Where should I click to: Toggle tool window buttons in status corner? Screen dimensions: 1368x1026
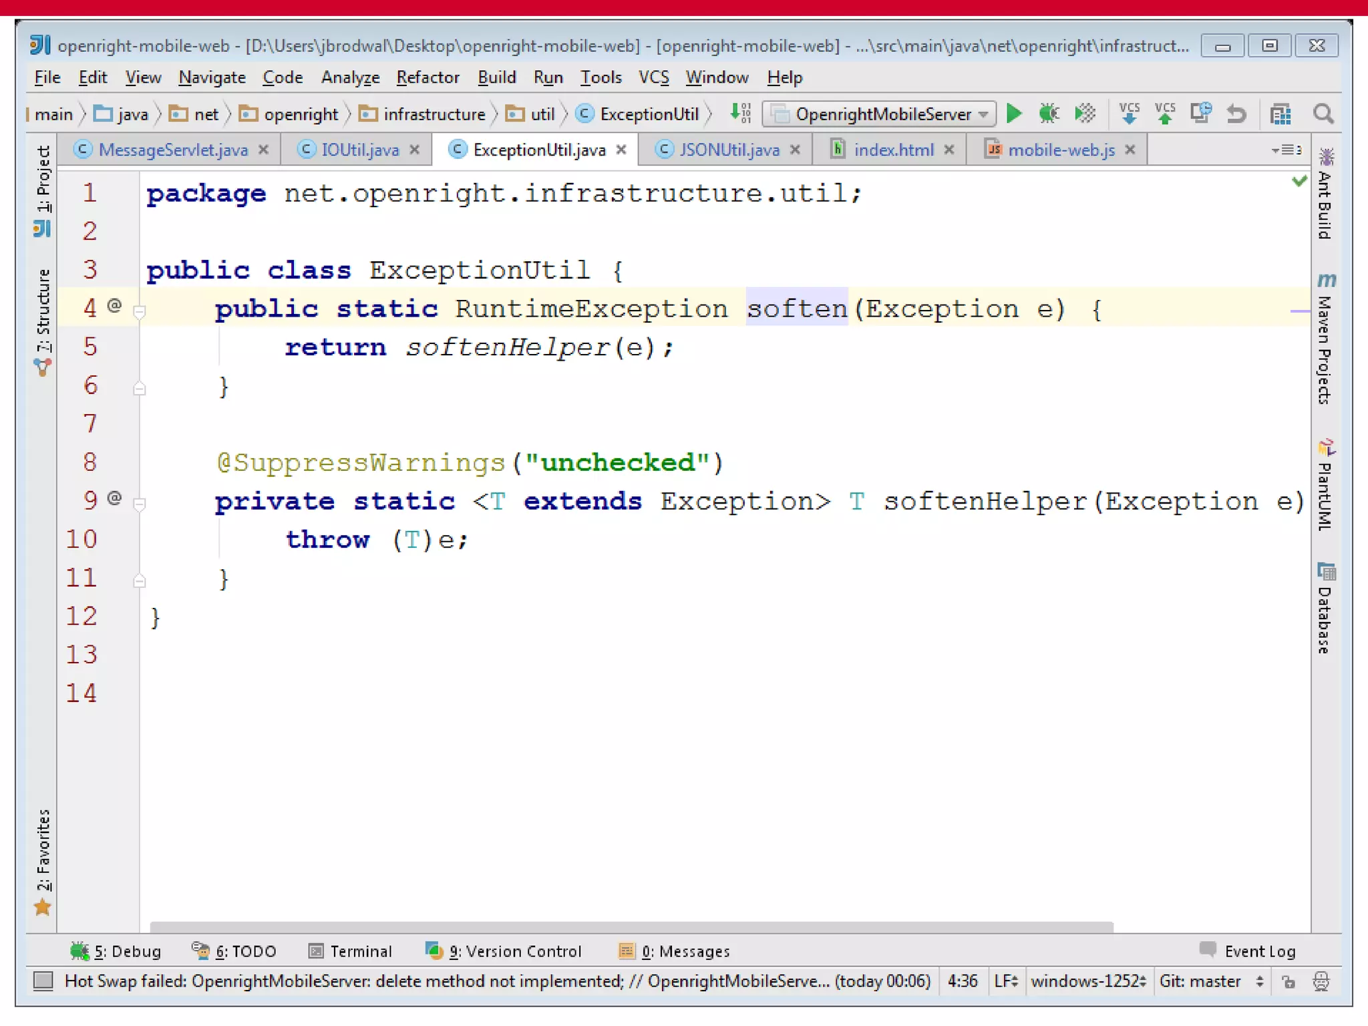click(x=43, y=981)
